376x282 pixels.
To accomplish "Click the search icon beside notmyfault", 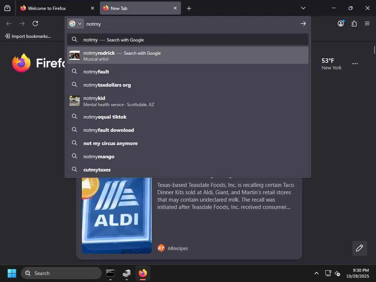I will point(74,71).
